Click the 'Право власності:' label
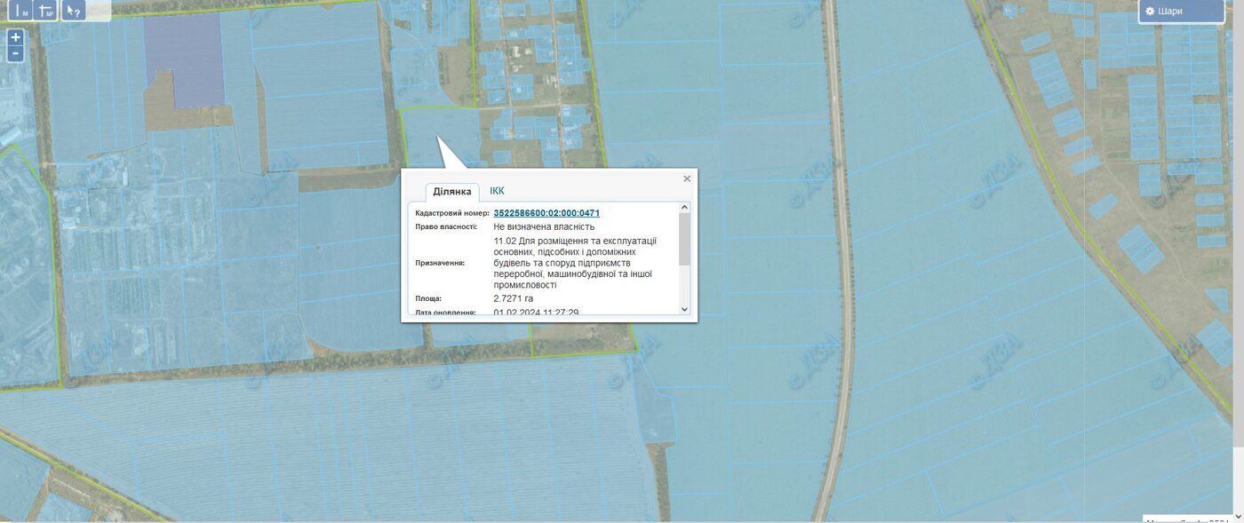 tap(446, 226)
